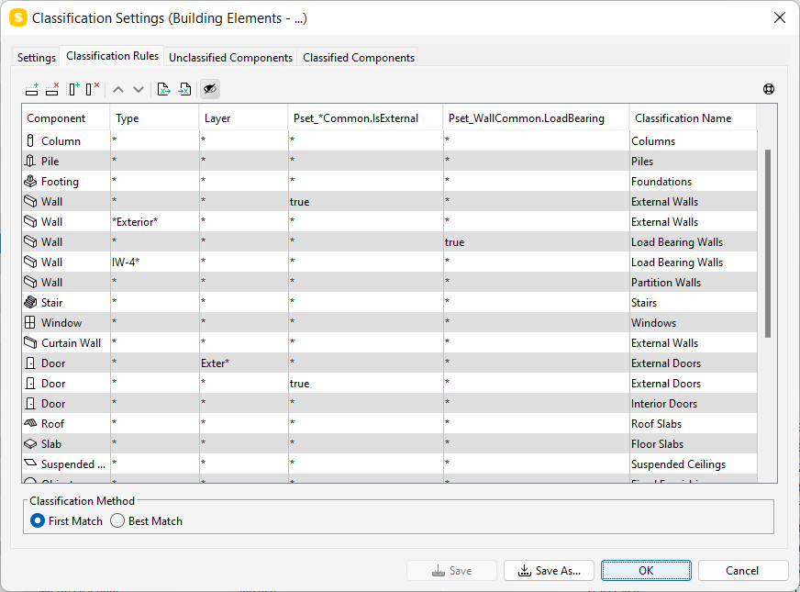Image resolution: width=800 pixels, height=592 pixels.
Task: Click the Save As button
Action: coord(549,570)
